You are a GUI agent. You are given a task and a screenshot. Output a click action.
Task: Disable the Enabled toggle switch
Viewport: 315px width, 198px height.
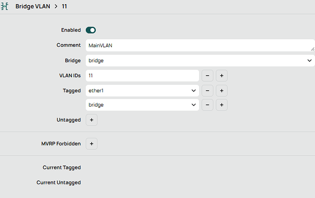pos(91,30)
